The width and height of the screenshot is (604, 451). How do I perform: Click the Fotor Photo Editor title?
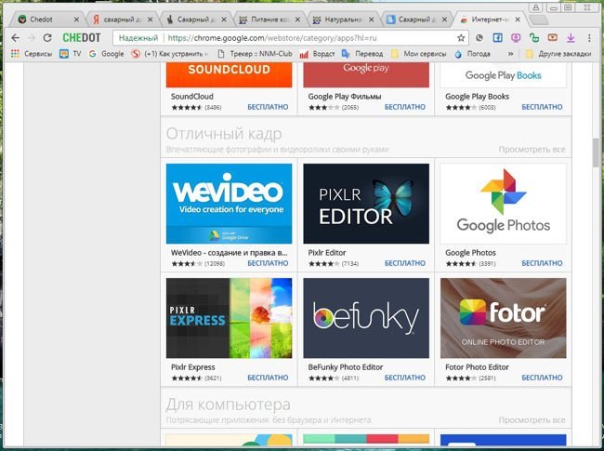point(477,367)
